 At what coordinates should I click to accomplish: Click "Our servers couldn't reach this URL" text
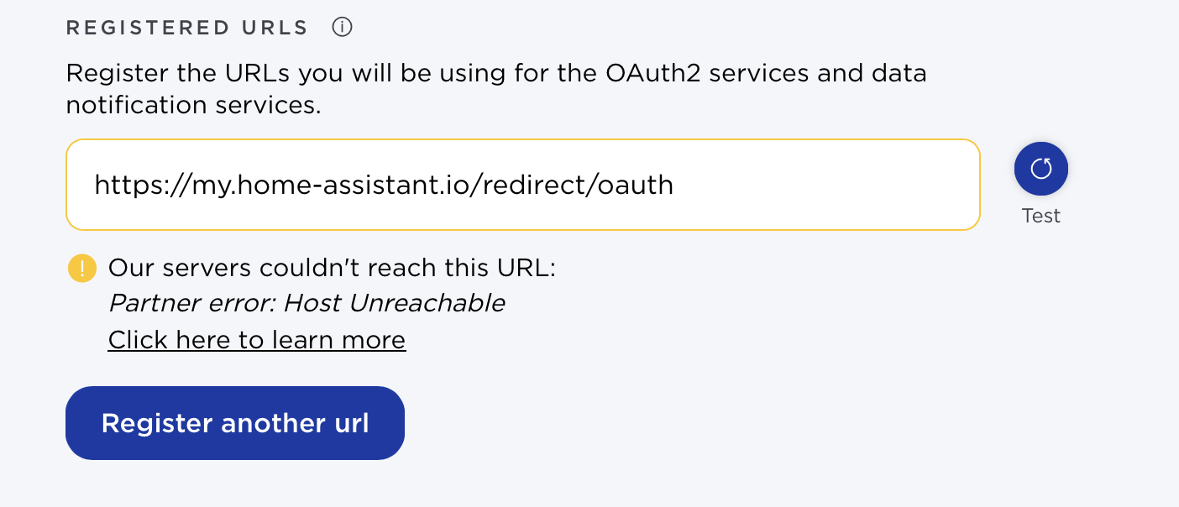click(x=333, y=268)
